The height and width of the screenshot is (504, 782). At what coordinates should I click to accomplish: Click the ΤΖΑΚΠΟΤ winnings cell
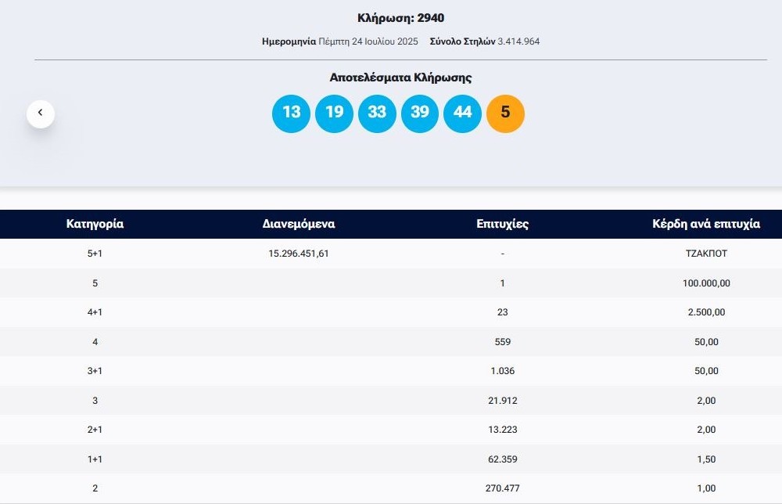[x=705, y=254]
